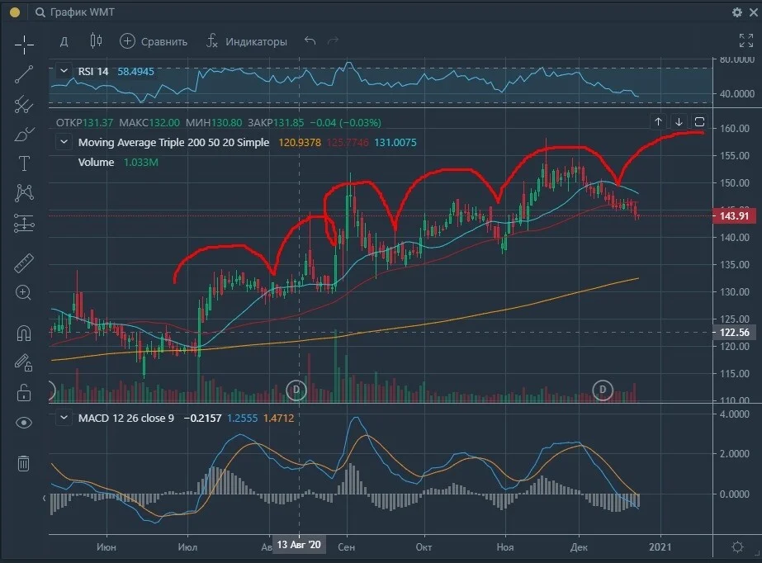
Task: Select the text annotation tool
Action: coord(24,163)
